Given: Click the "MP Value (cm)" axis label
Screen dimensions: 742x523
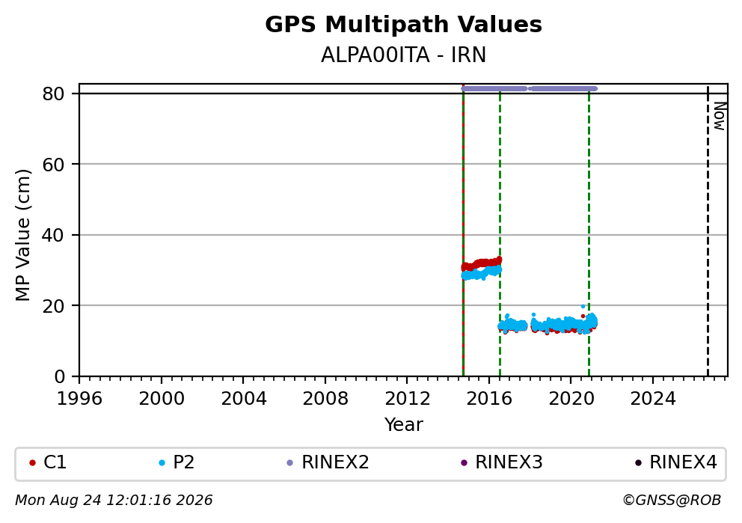Looking at the screenshot, I should click(x=22, y=235).
